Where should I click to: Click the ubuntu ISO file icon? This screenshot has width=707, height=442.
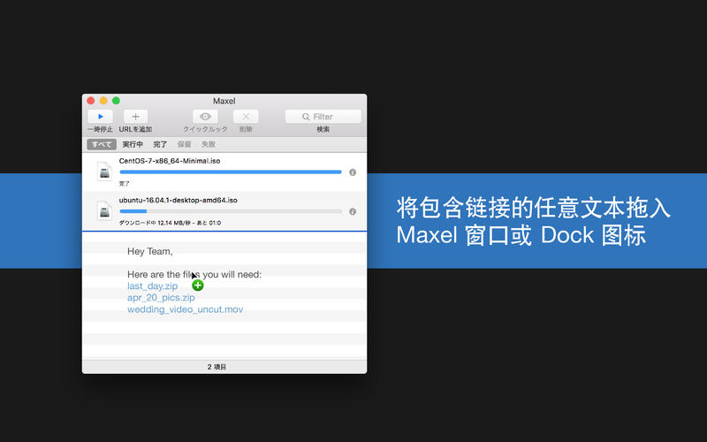[x=104, y=210]
